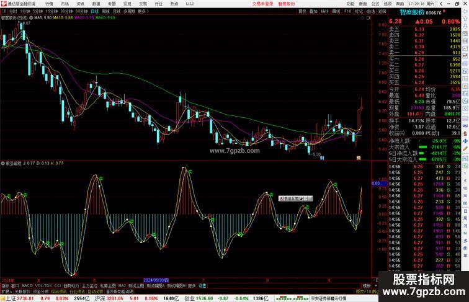Click the MA2 indicator tab
The height and width of the screenshot is (302, 469).
(122, 286)
